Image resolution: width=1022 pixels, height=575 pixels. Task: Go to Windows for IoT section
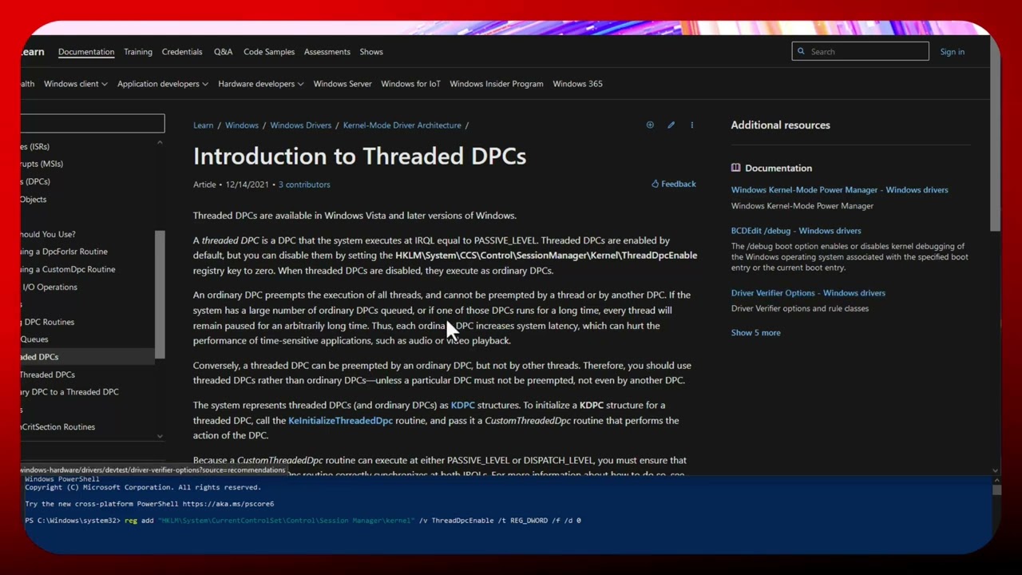click(x=410, y=84)
